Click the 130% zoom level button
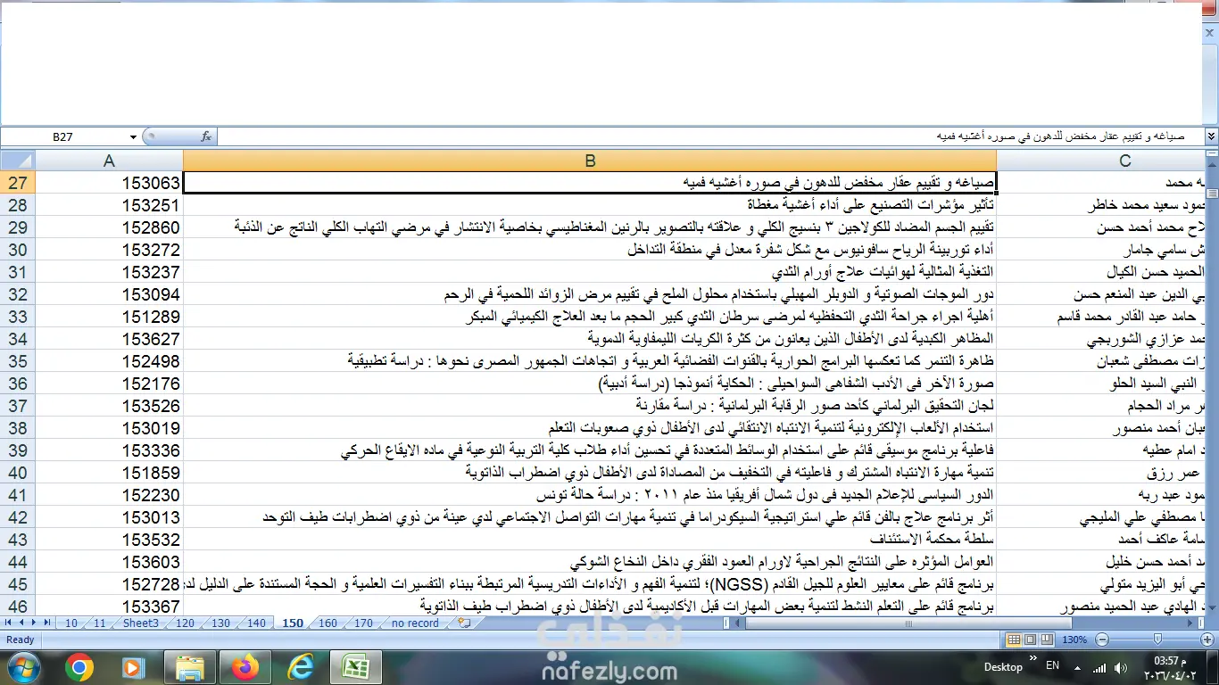1219x685 pixels. point(1074,640)
